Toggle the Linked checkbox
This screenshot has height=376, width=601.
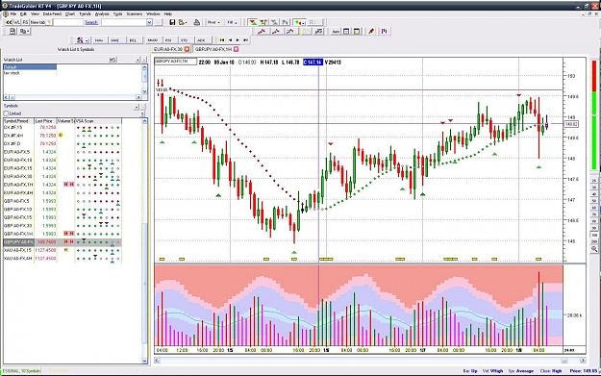pos(6,113)
